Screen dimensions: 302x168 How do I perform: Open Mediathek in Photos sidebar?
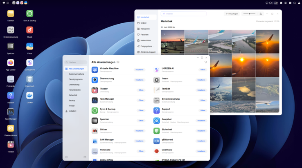[x=146, y=17]
